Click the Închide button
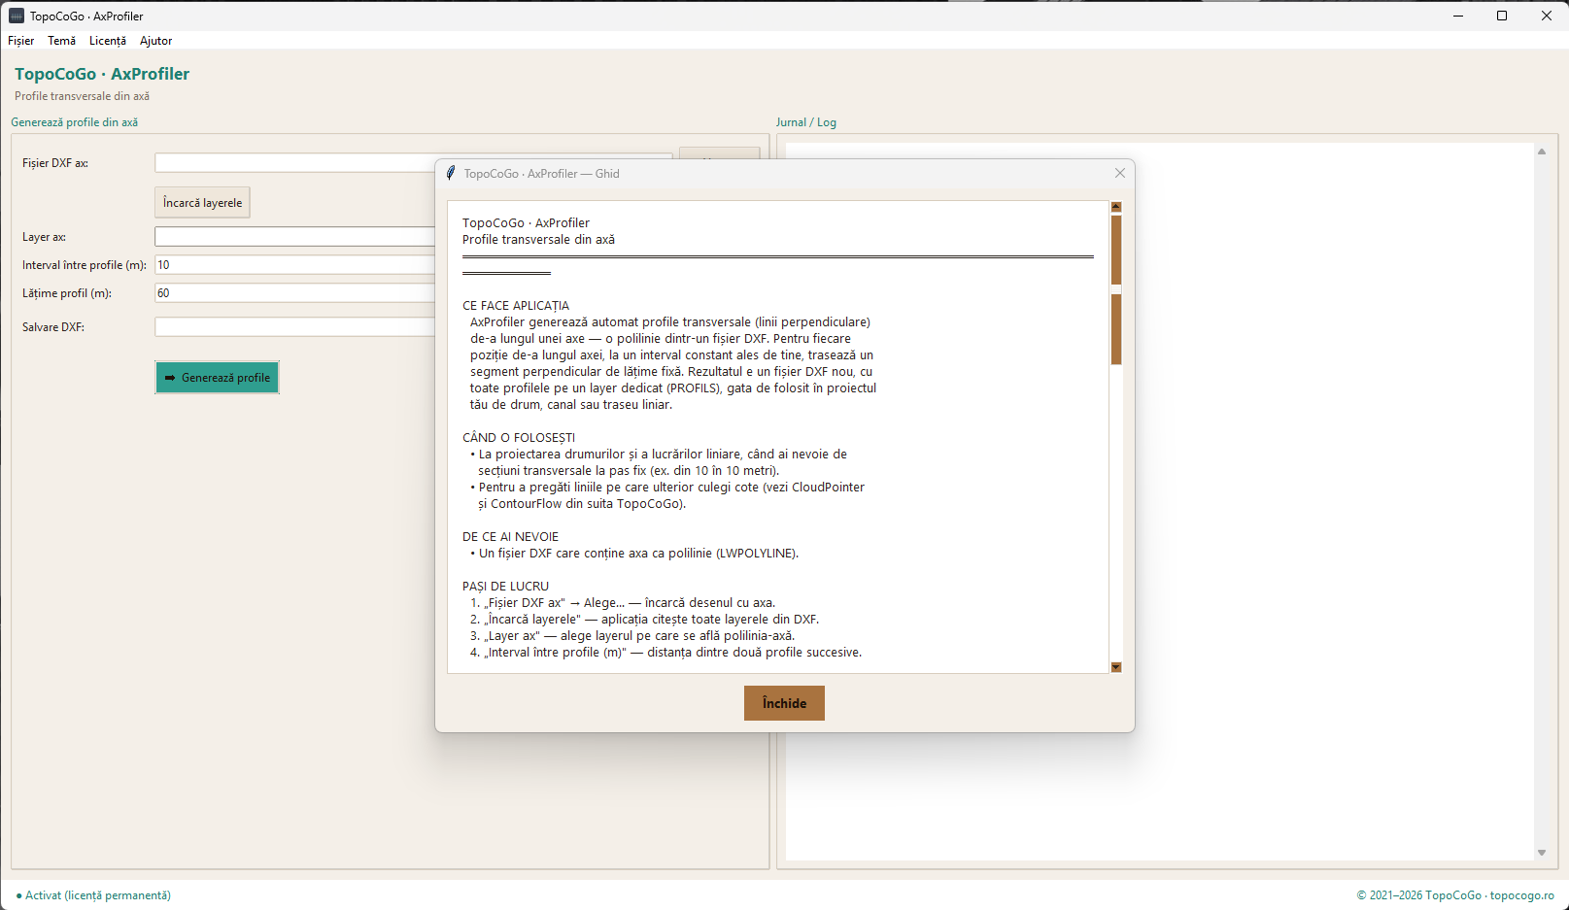This screenshot has width=1569, height=910. point(784,703)
